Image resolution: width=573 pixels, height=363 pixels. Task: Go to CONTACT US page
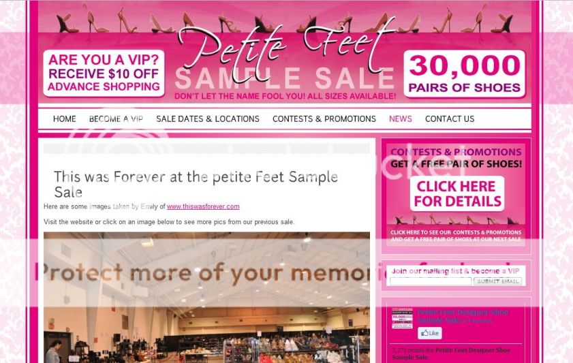[x=450, y=119]
